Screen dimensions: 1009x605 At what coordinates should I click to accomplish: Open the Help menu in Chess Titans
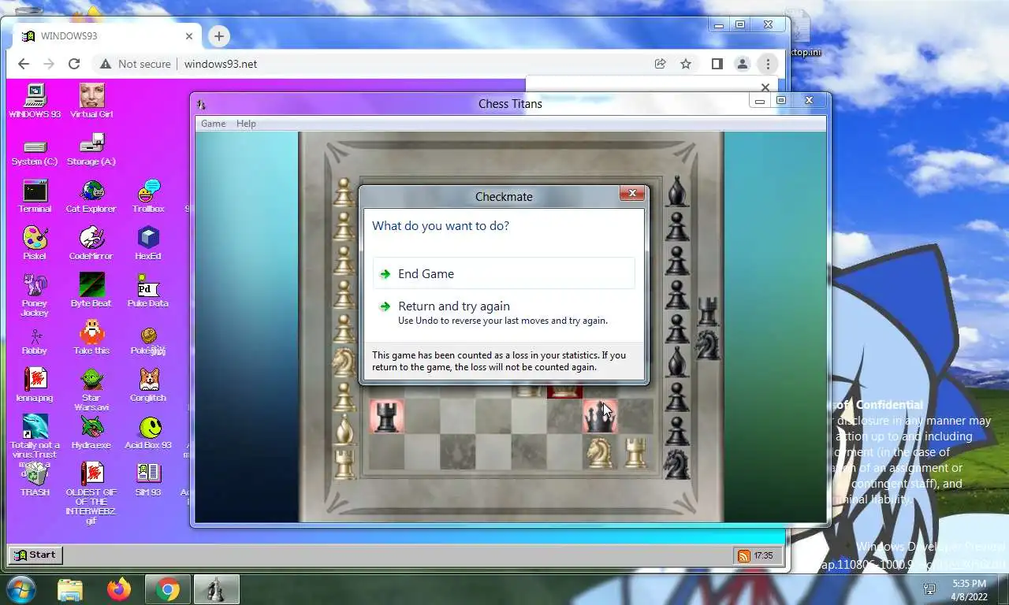[246, 124]
